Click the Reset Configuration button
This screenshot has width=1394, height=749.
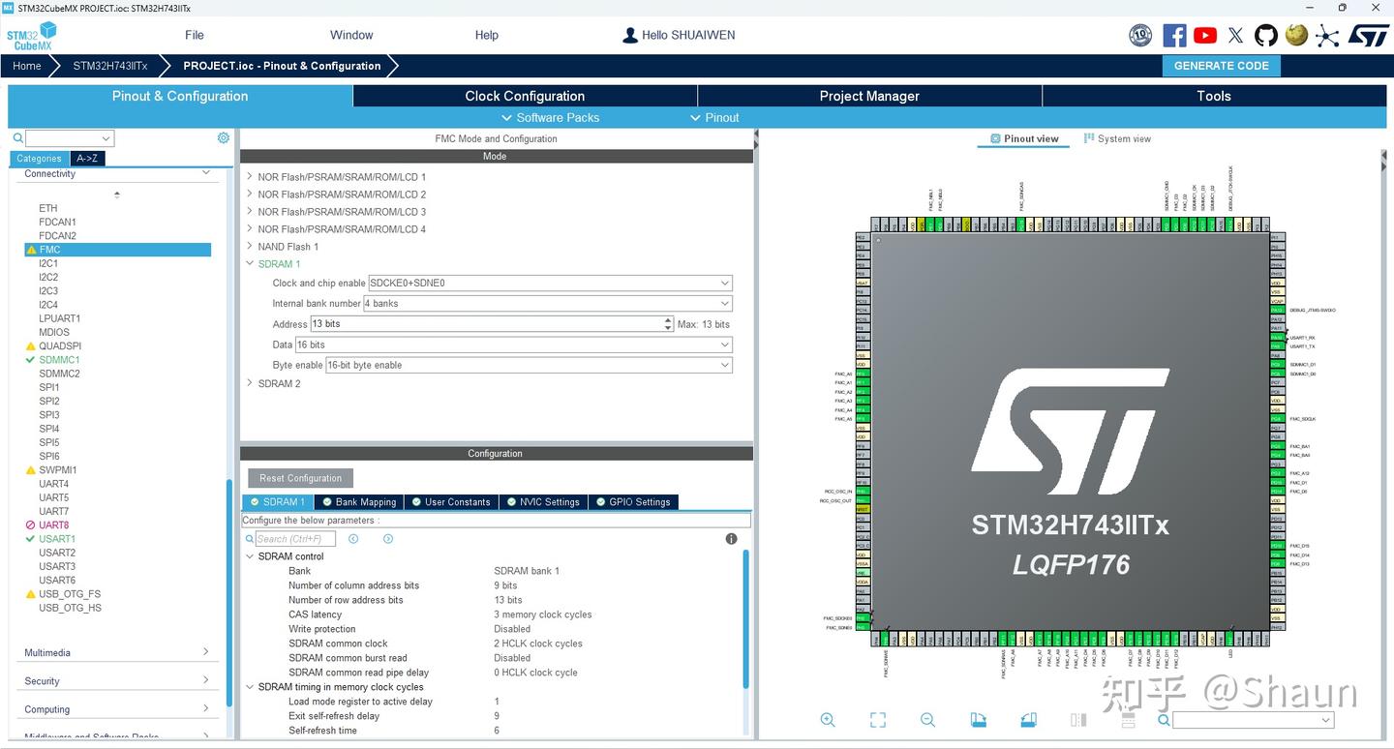300,478
